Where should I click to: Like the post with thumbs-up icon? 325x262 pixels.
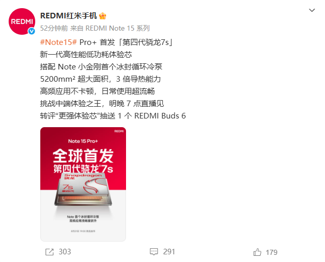[x=257, y=252]
